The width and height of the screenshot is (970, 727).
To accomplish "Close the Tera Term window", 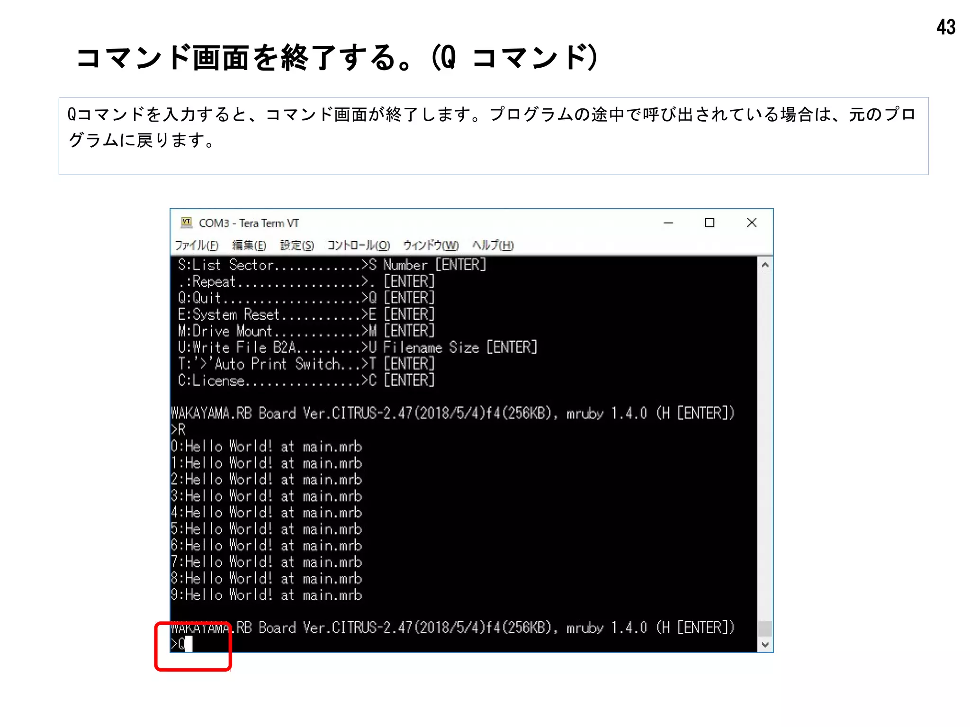I will pos(752,223).
